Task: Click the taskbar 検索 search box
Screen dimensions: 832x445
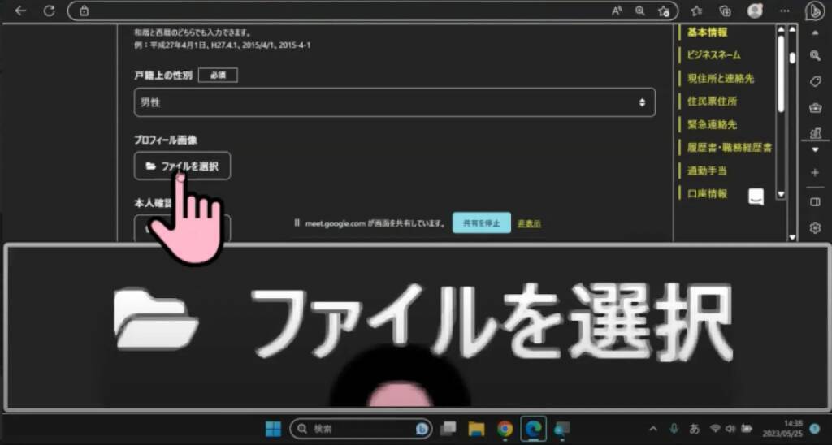Action: (361, 429)
